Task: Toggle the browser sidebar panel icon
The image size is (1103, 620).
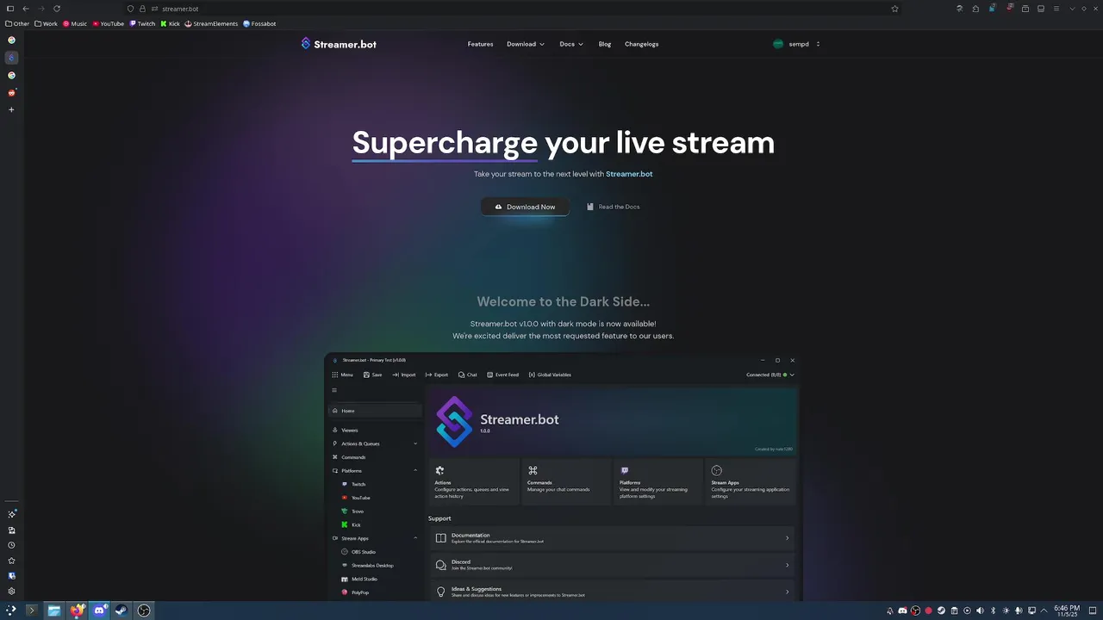Action: click(x=10, y=9)
